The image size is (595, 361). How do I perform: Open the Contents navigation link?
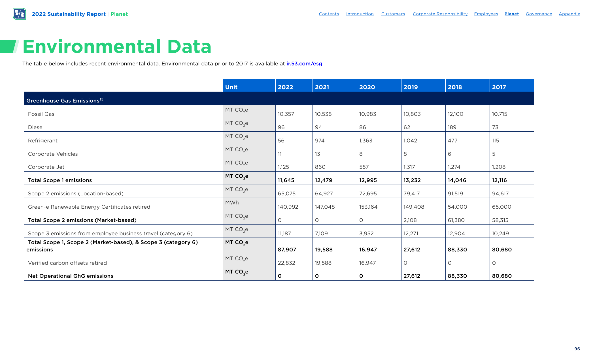pos(329,14)
